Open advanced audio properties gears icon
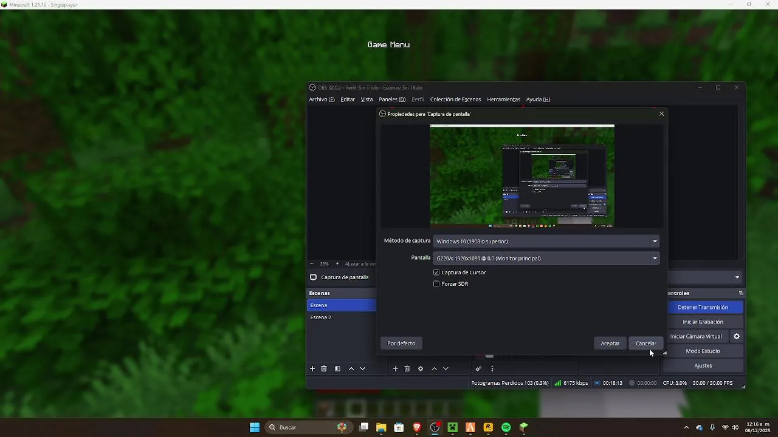Screen dimensions: 778x437 point(478,368)
